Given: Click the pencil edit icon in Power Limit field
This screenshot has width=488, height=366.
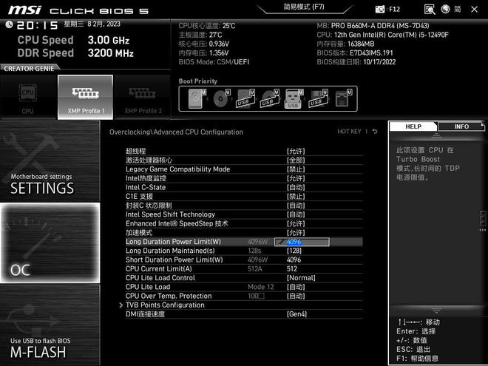Looking at the screenshot, I should (280, 242).
